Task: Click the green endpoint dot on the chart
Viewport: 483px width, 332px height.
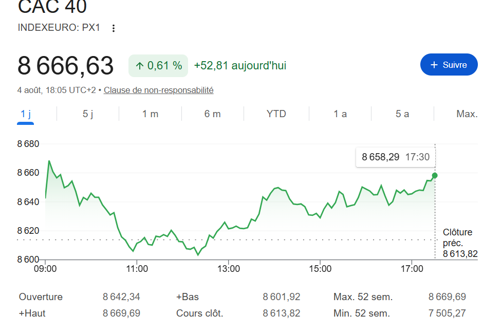Action: coord(435,176)
